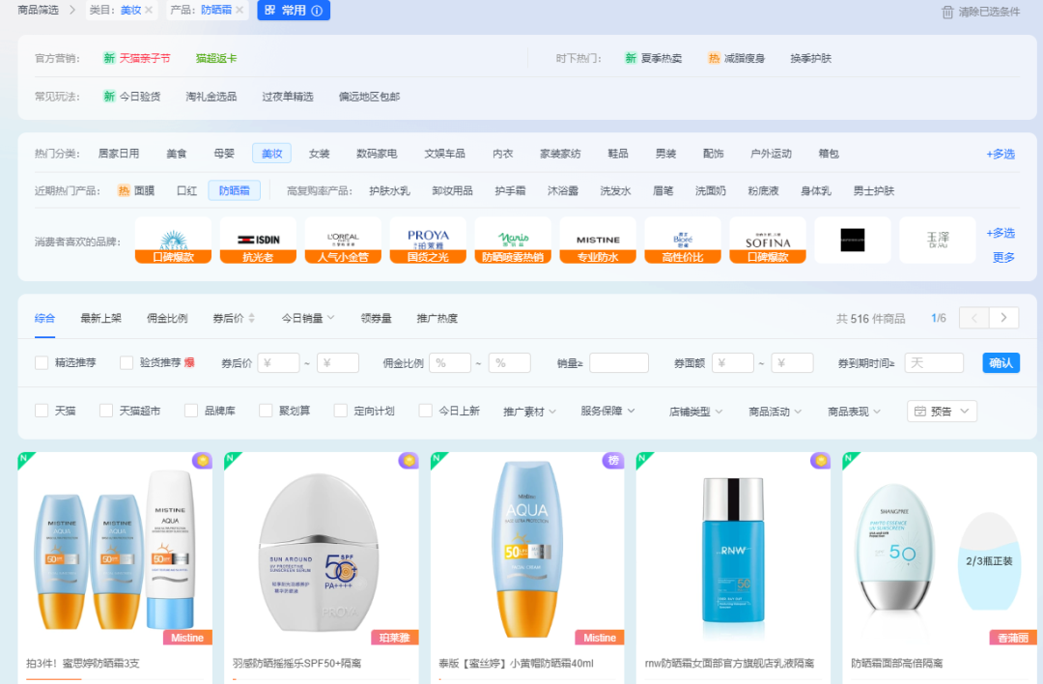Click gold badge on RNW sunscreen card
This screenshot has width=1043, height=684.
[x=821, y=460]
